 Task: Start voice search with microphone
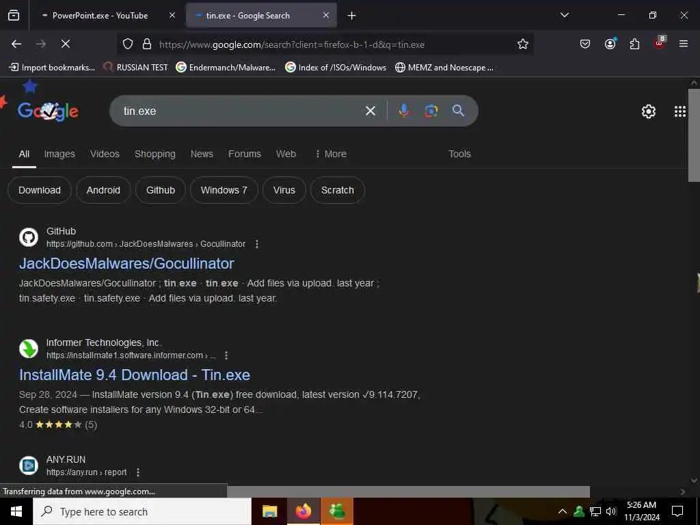tap(403, 111)
